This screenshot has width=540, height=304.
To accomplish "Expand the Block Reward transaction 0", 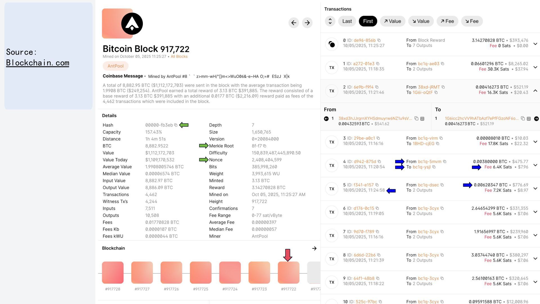I will tap(535, 44).
